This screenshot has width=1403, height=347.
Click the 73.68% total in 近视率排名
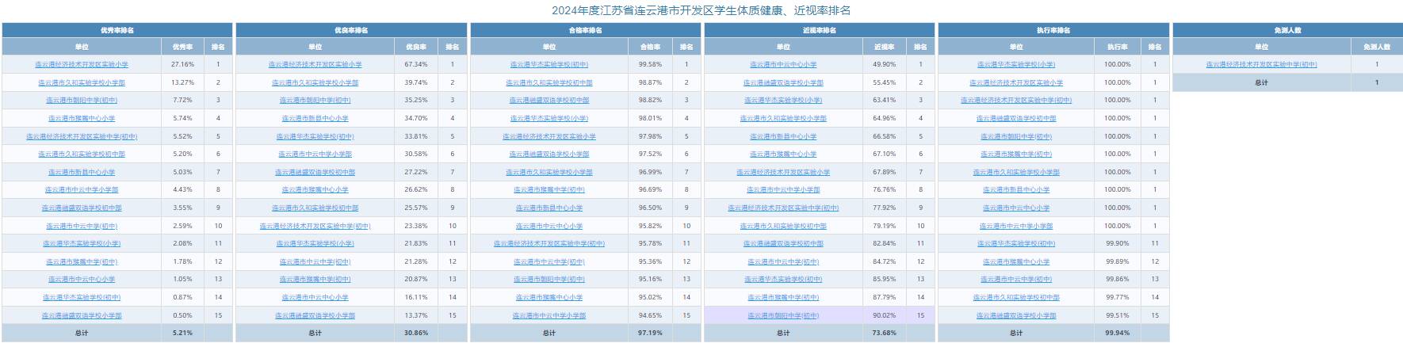click(884, 333)
